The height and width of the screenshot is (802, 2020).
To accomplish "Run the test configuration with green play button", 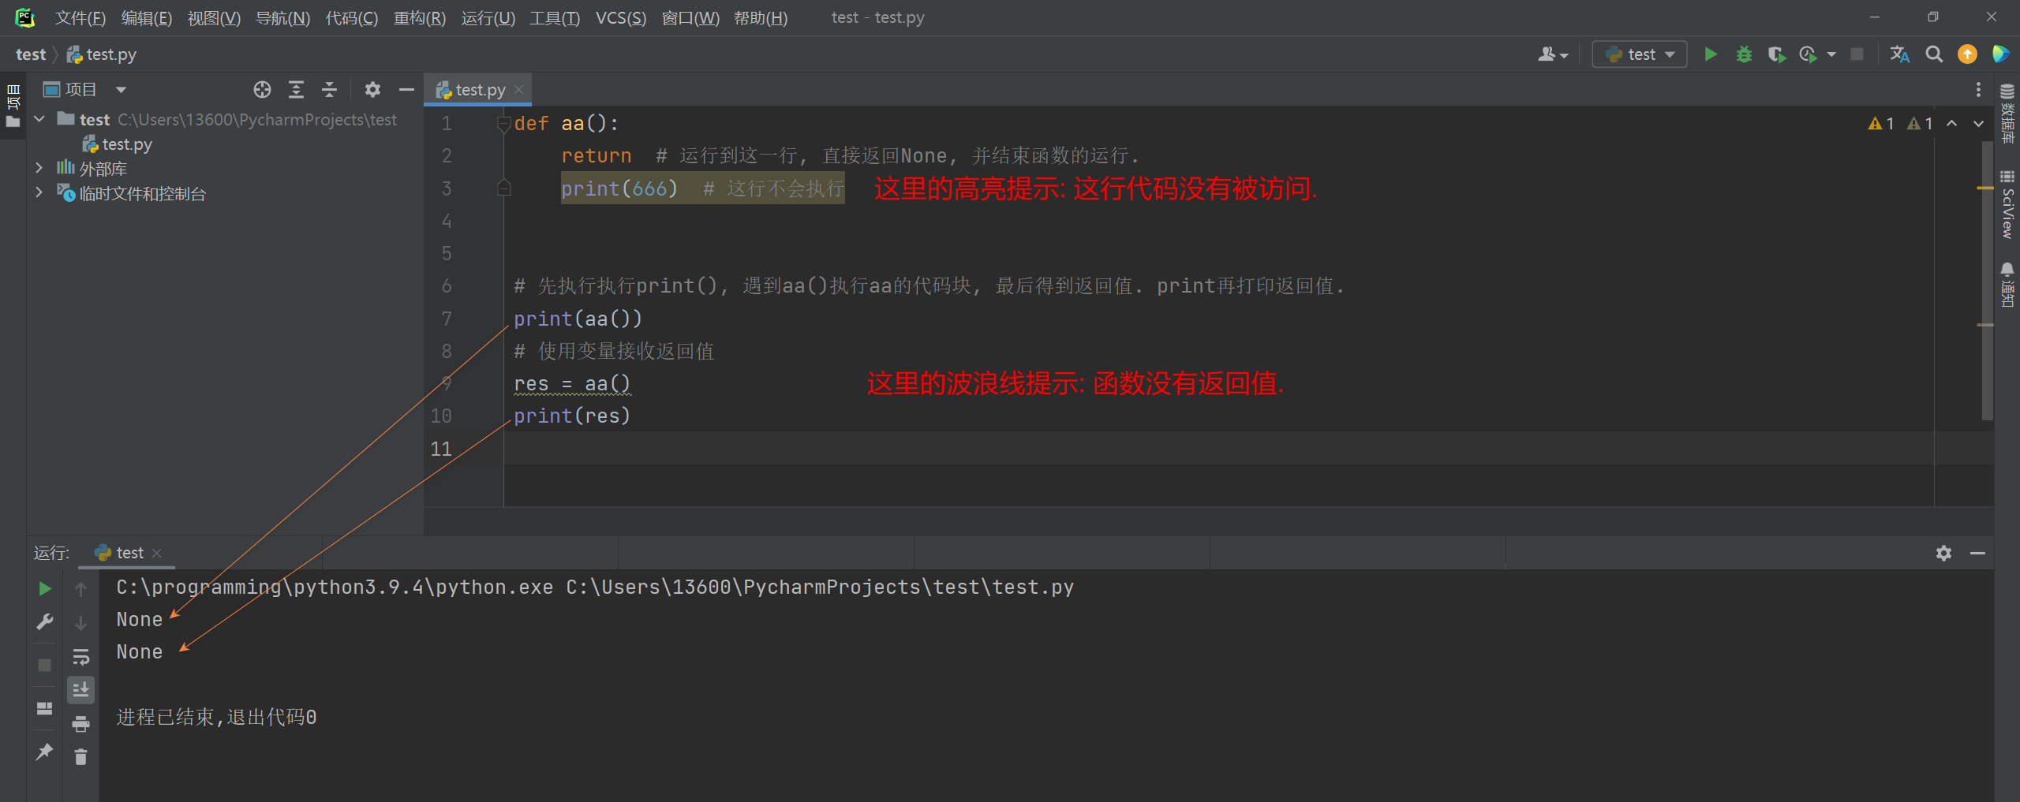I will coord(1710,54).
